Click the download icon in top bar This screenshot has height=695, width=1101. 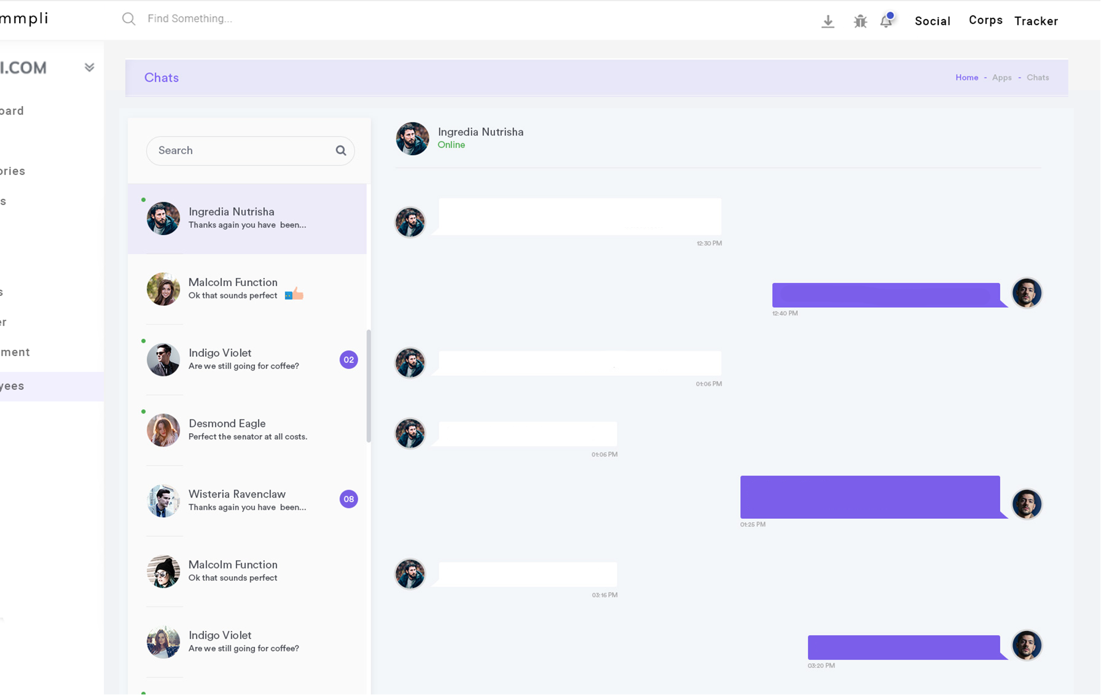[827, 21]
